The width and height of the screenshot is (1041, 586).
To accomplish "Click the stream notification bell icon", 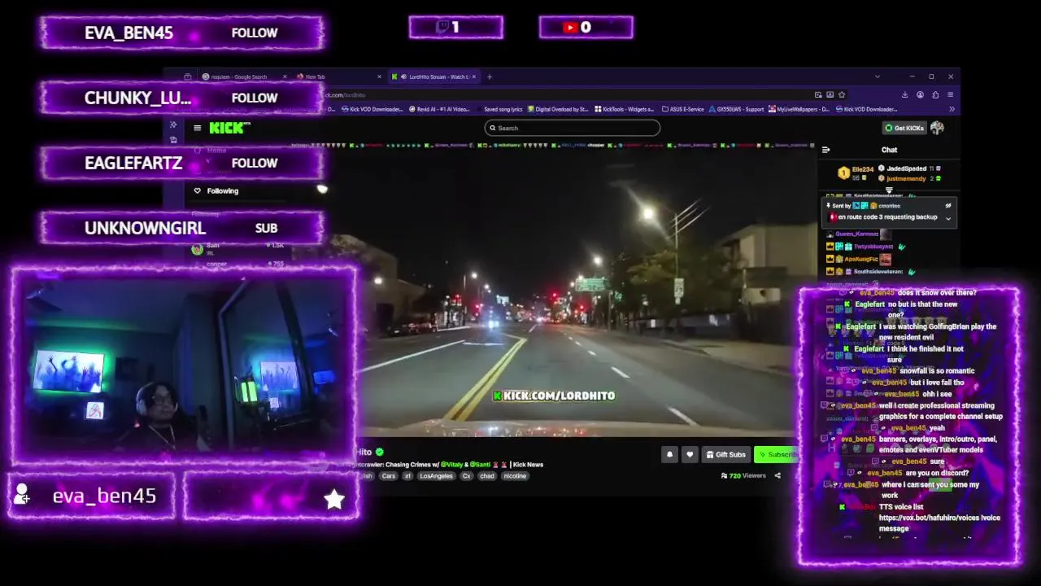I will (669, 454).
